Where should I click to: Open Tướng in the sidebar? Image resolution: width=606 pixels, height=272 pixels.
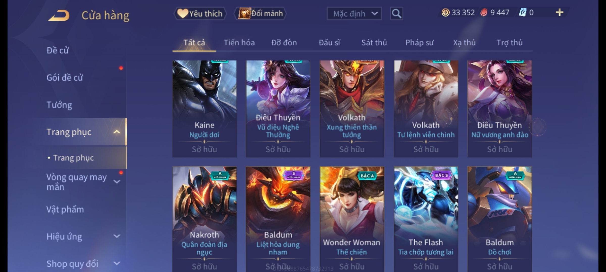[x=59, y=105]
